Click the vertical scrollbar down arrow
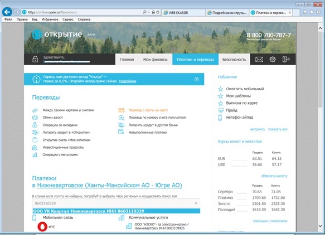The width and height of the screenshot is (325, 235). (320, 226)
